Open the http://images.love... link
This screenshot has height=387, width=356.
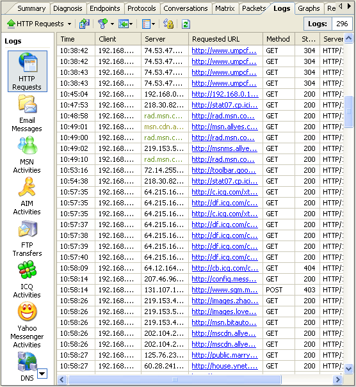coord(224,312)
